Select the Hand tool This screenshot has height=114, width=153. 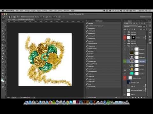point(3,73)
